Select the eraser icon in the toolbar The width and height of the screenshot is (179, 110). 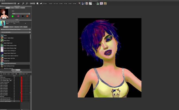(41, 3)
